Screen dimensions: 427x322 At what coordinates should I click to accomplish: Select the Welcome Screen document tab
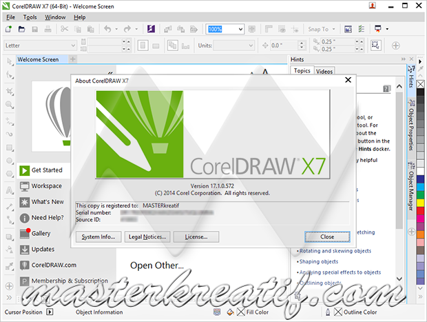pos(38,59)
